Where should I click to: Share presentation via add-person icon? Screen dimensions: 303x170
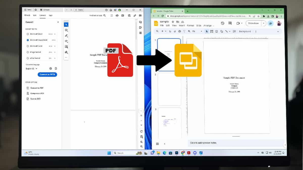pos(270,23)
